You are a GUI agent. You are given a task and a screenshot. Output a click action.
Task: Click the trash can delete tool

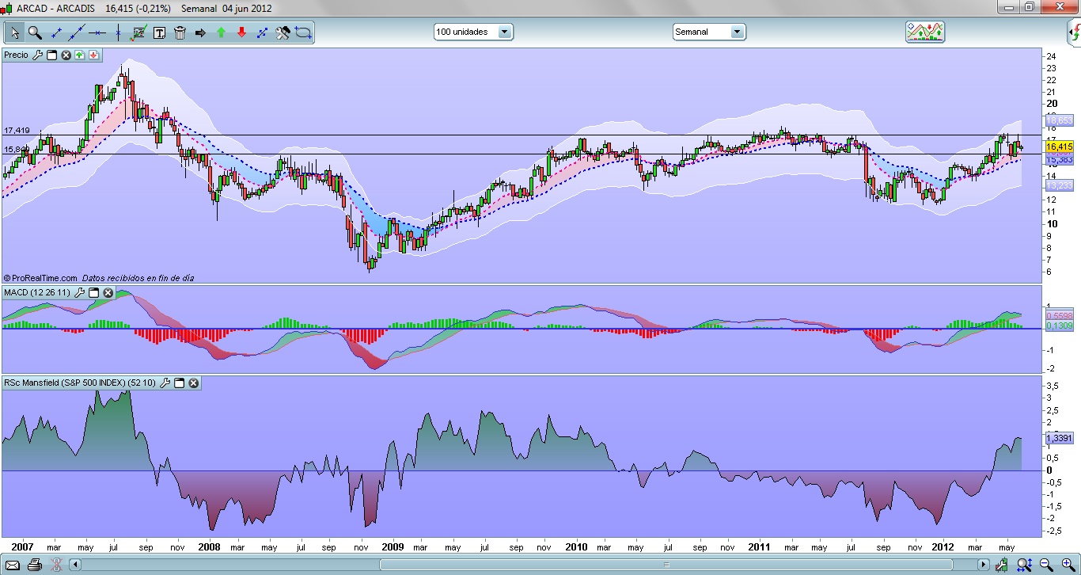[x=180, y=32]
